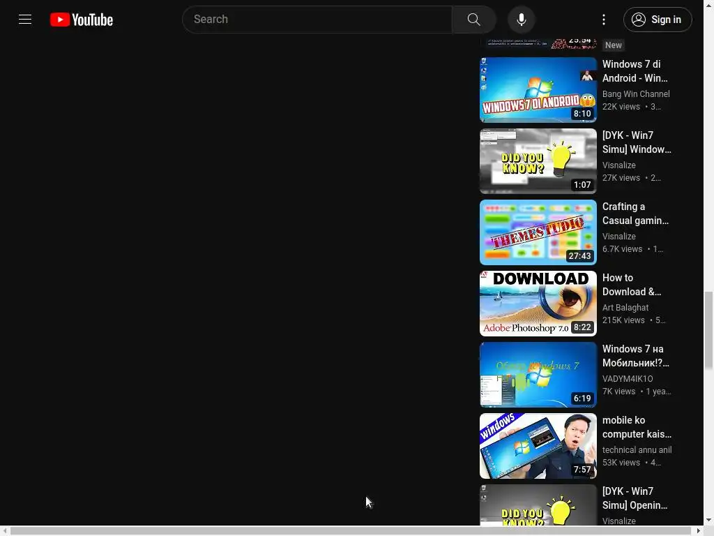Open ThemeStudio 27:43 thumbnail
714x536 pixels.
(x=538, y=232)
